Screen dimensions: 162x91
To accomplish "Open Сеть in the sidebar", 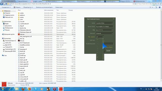I will point(5,56).
